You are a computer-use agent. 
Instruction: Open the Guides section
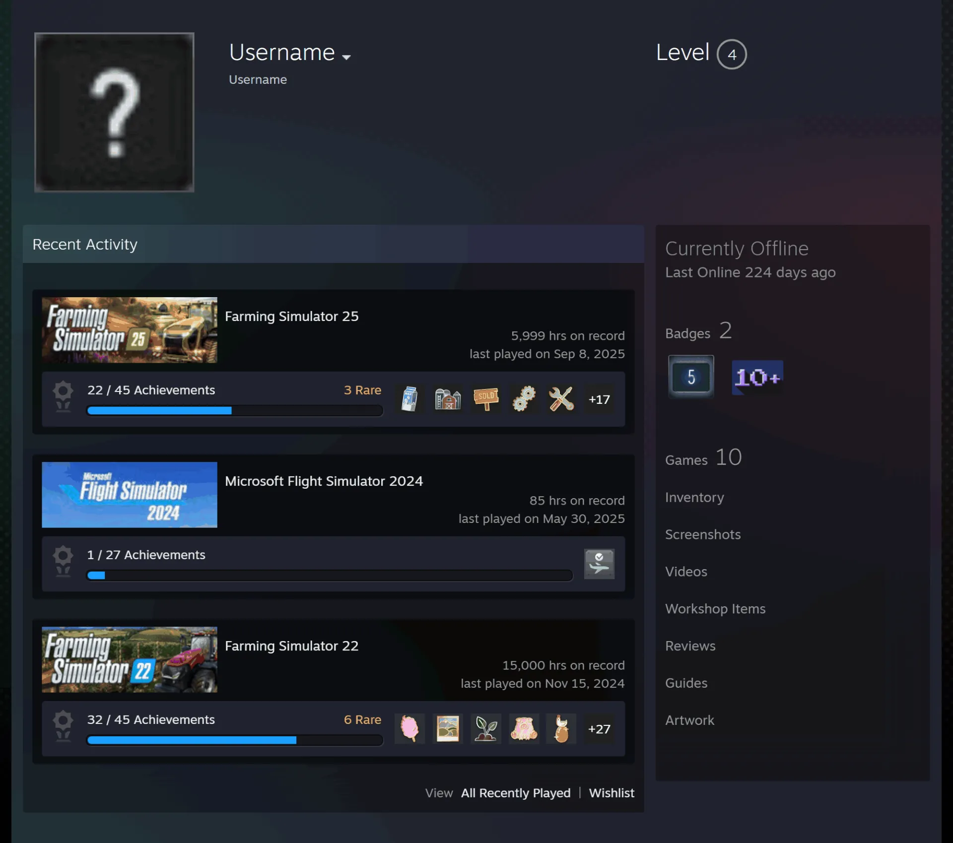[x=686, y=683]
